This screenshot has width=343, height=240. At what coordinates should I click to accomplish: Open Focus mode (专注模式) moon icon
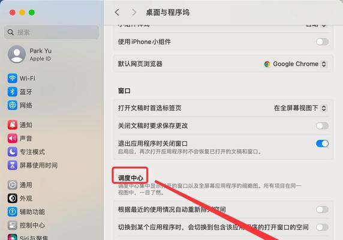[x=13, y=152]
